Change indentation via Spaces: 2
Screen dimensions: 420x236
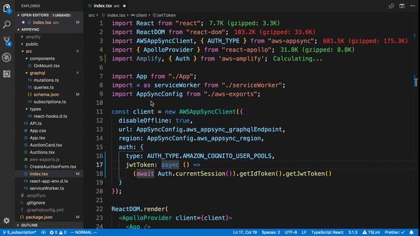point(271,233)
